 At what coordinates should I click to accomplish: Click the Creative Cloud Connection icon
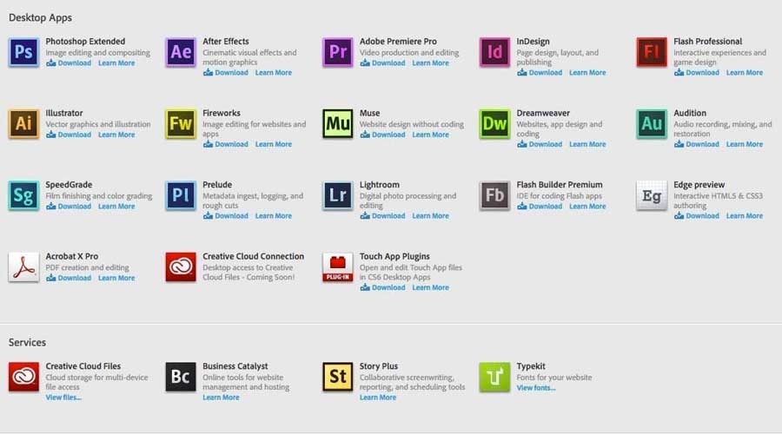pos(181,267)
